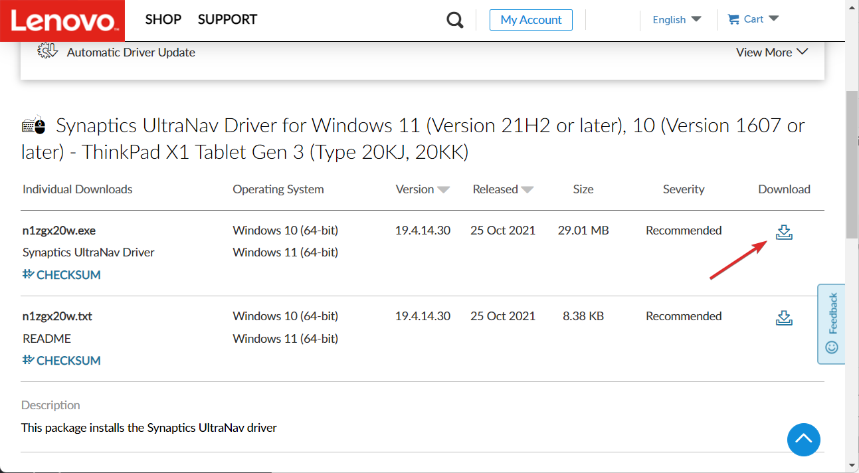859x473 pixels.
Task: Click the search magnifier icon
Action: pos(454,20)
